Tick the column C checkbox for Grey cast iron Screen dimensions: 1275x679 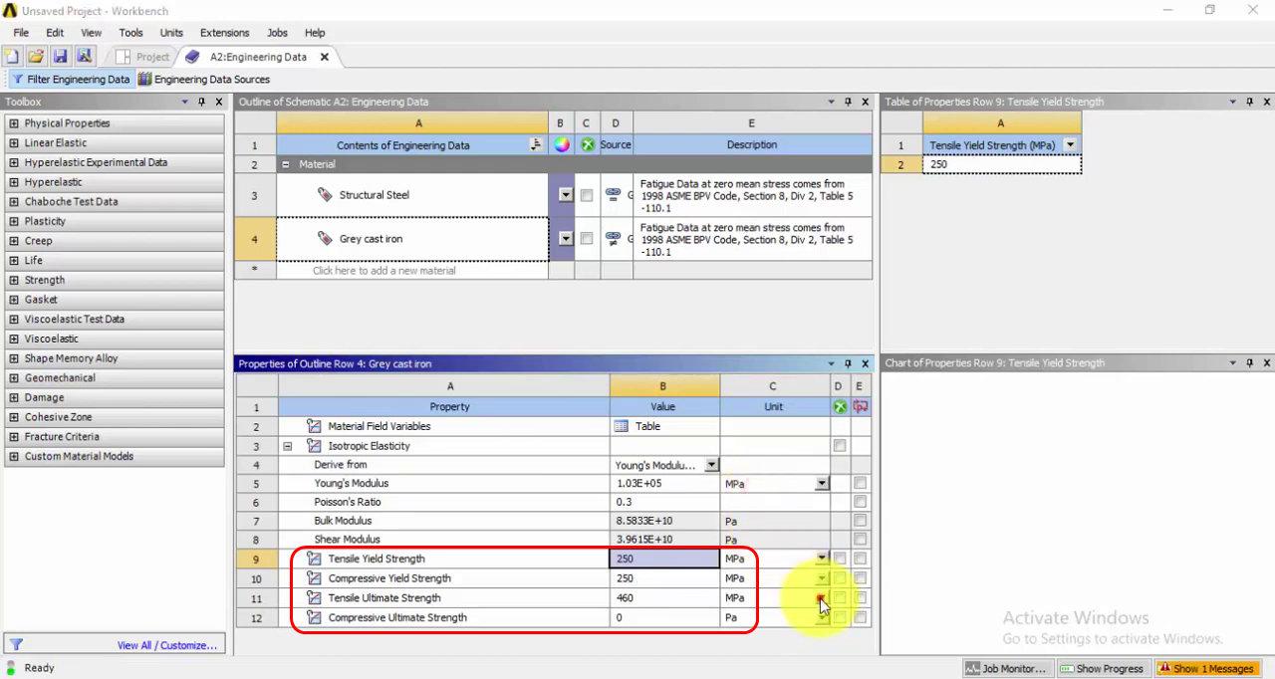pyautogui.click(x=587, y=239)
